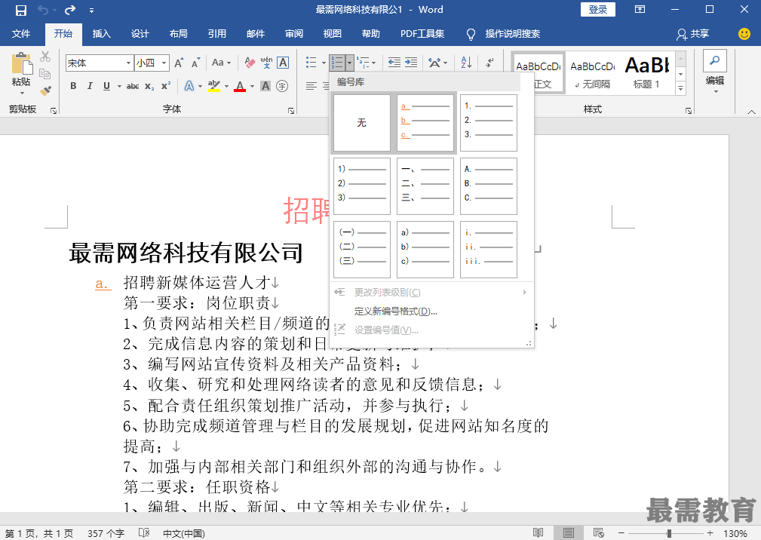The height and width of the screenshot is (540, 761).
Task: Click the enclosed character 字 icon
Action: [282, 87]
